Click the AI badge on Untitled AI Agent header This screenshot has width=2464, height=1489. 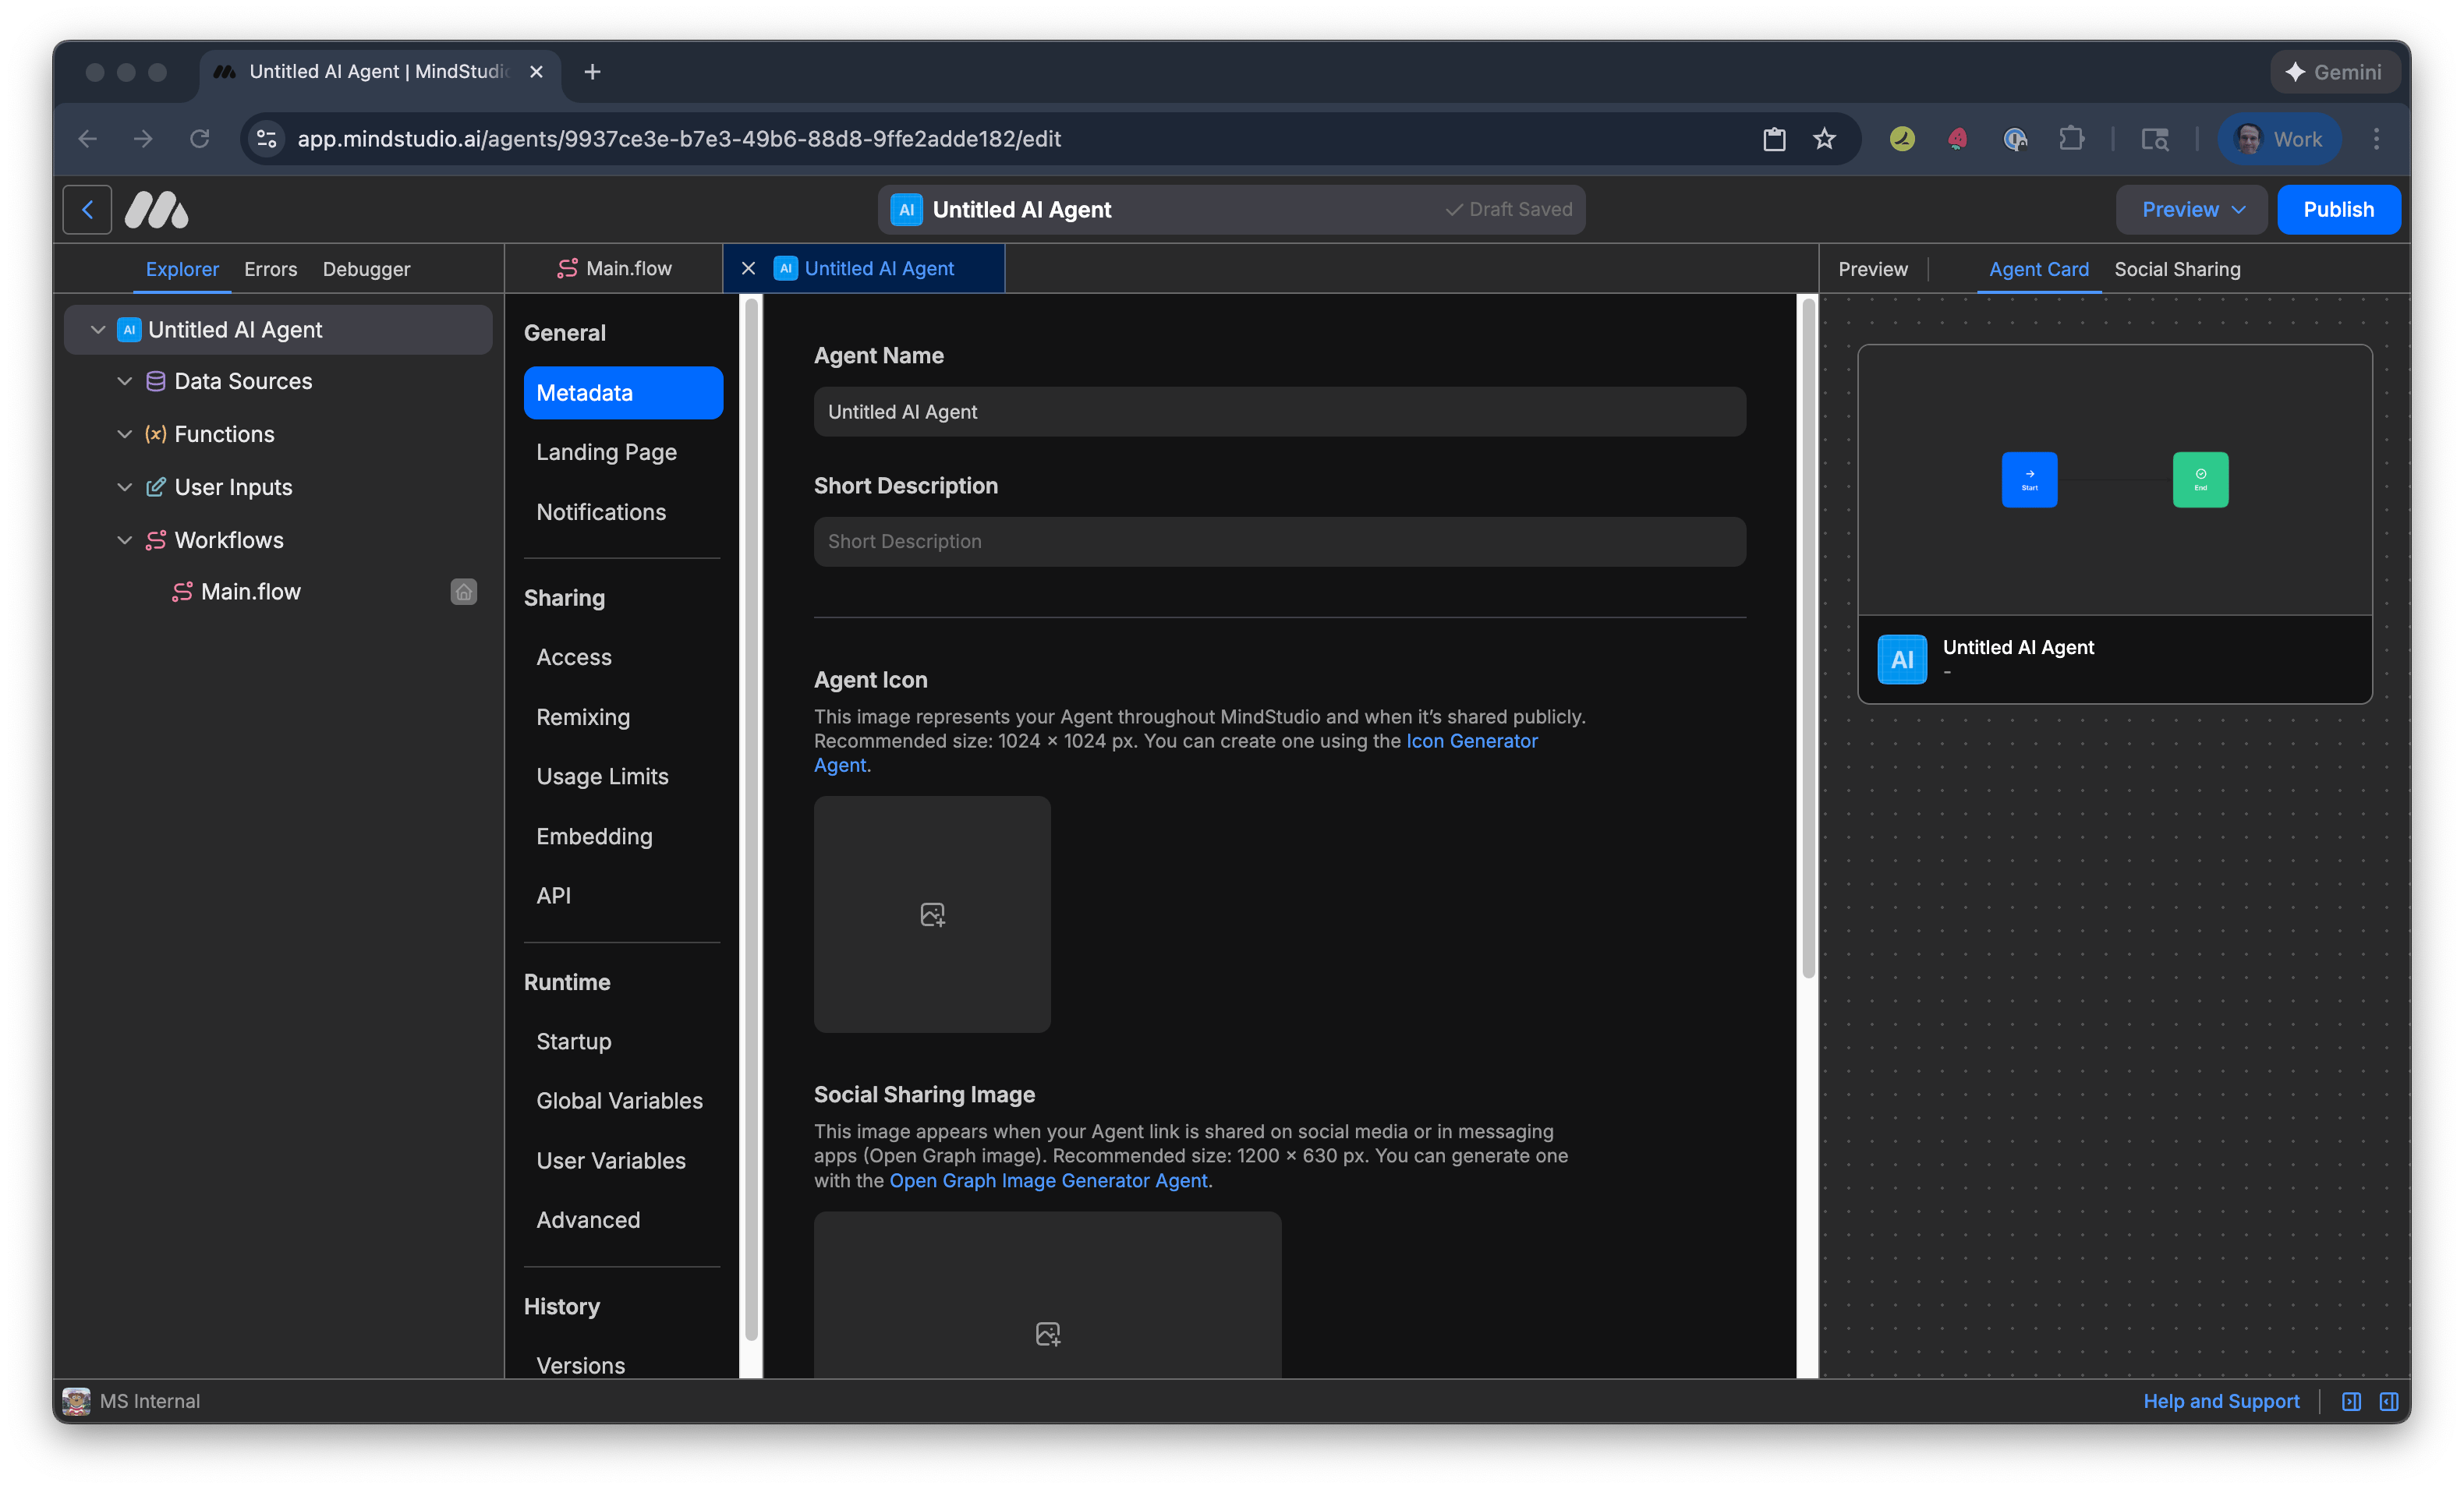click(x=905, y=209)
